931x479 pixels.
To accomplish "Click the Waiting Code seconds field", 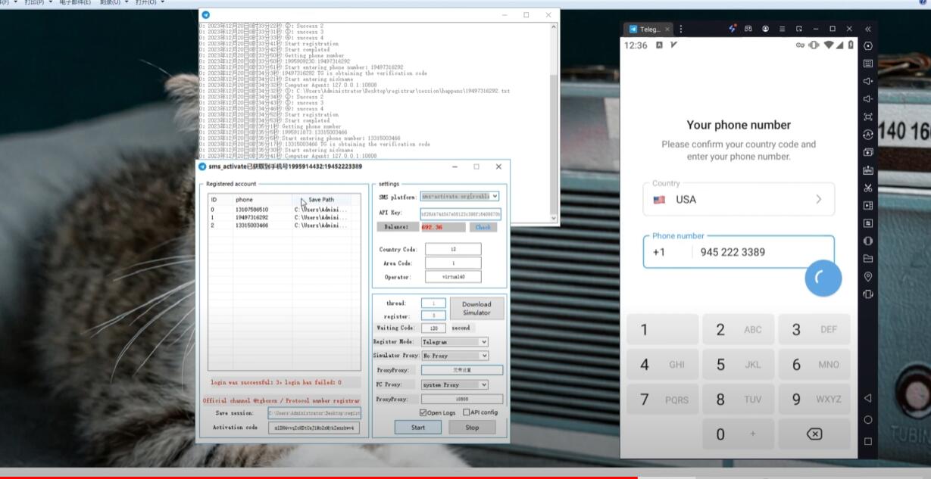I will point(433,328).
